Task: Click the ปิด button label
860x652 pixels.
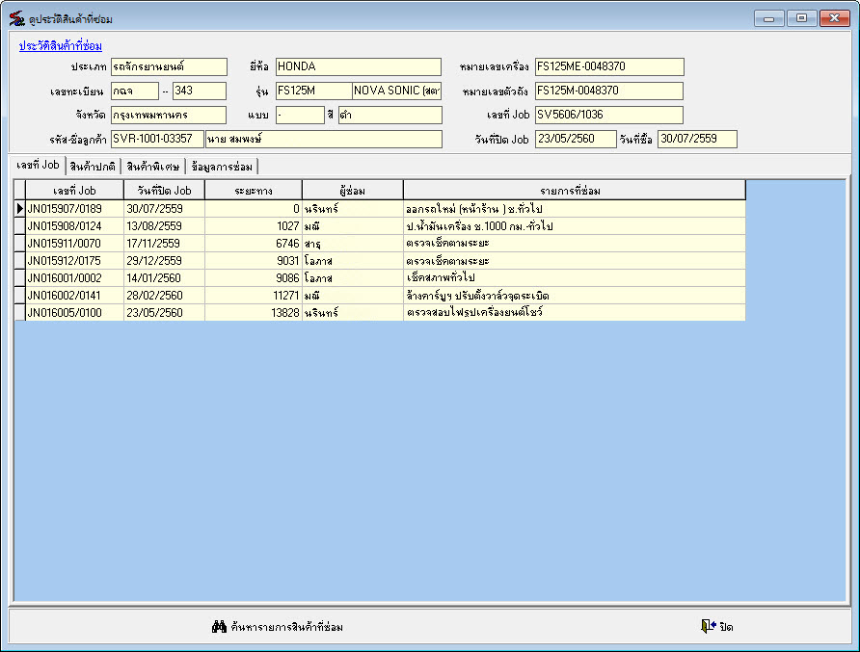Action: [x=726, y=627]
